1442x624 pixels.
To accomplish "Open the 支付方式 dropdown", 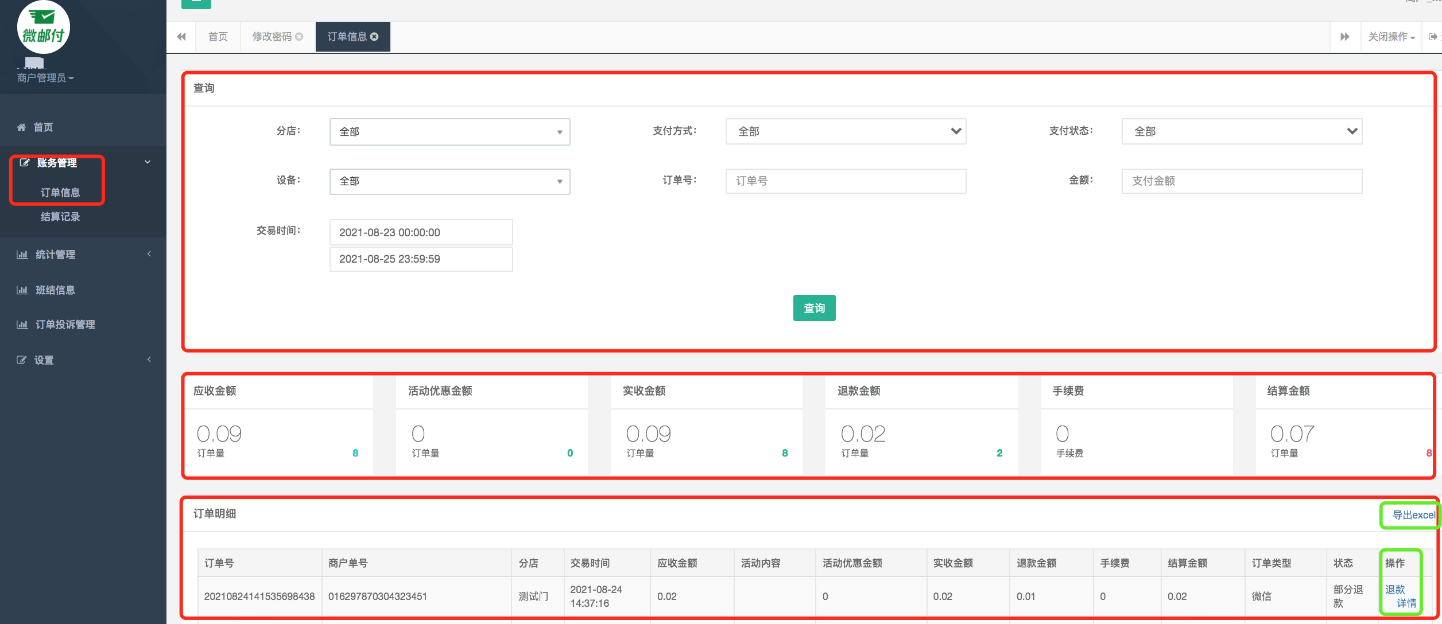I will coord(846,131).
